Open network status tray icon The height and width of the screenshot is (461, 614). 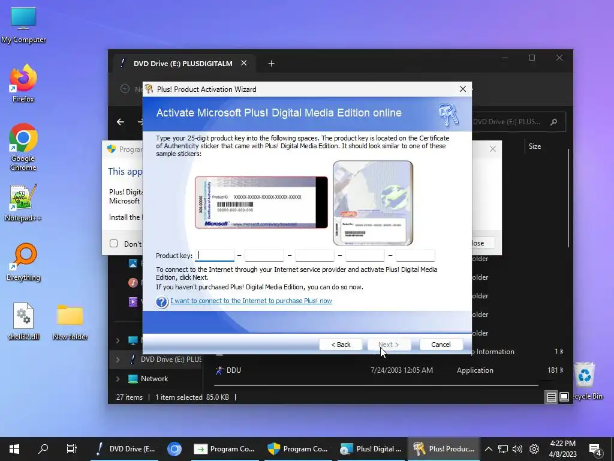[x=503, y=449]
